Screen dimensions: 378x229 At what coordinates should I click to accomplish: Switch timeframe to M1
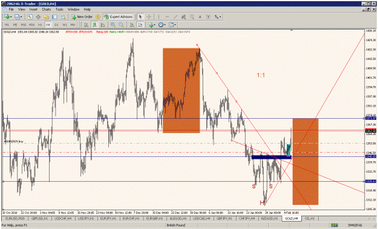point(7,25)
